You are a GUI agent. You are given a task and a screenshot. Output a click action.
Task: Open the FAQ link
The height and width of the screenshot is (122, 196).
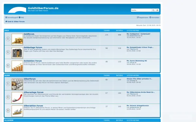21,18
